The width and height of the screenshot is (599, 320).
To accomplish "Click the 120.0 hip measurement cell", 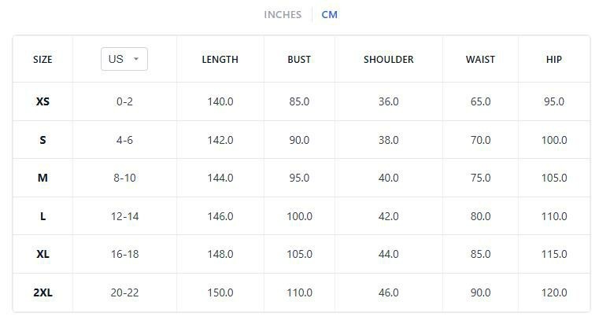I will click(x=554, y=292).
